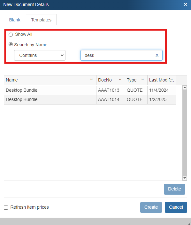Open the Type column filter chevron
This screenshot has width=191, height=225.
tap(142, 80)
